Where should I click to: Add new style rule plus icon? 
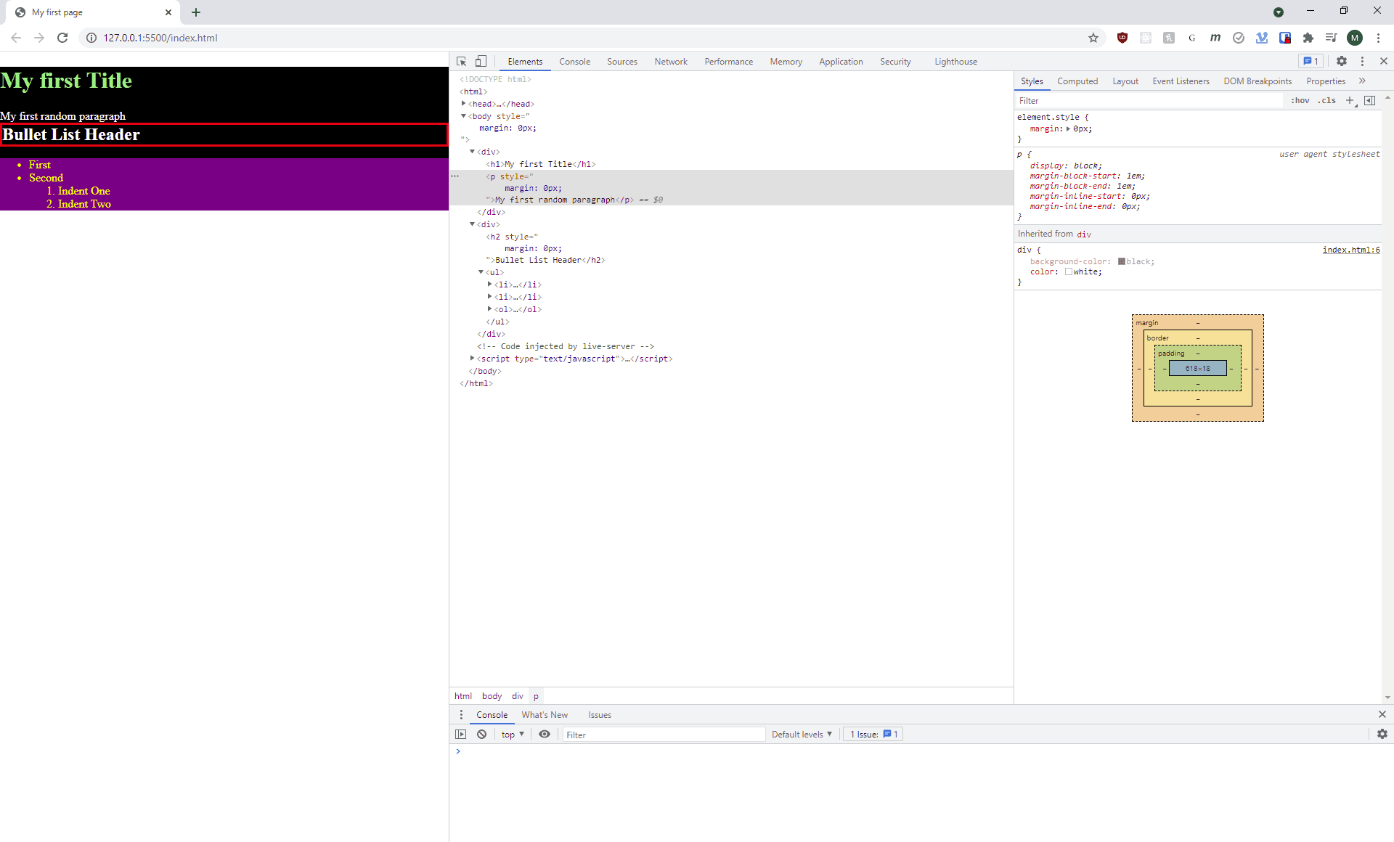1350,101
